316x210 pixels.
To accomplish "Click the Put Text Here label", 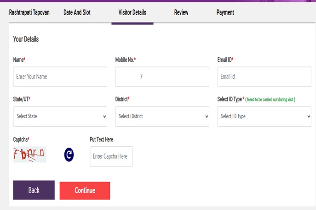I will [101, 139].
